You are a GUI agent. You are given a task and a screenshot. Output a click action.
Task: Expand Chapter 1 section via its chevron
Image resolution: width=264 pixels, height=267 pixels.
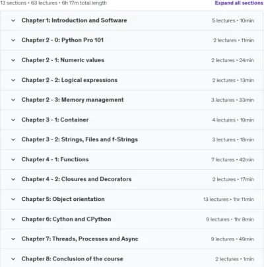(x=13, y=20)
